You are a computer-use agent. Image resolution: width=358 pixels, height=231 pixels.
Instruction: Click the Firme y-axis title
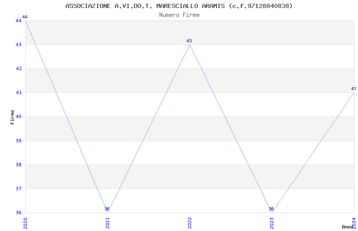pyautogui.click(x=13, y=117)
